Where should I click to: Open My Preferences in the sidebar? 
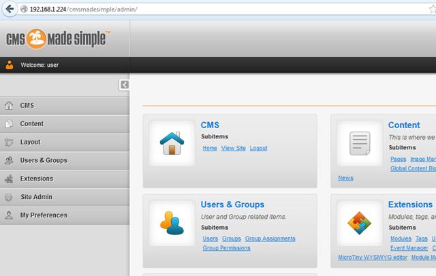(65, 215)
